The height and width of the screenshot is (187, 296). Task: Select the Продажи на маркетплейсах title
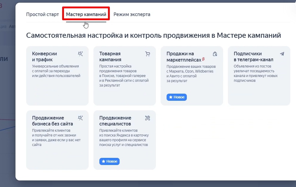pos(184,57)
